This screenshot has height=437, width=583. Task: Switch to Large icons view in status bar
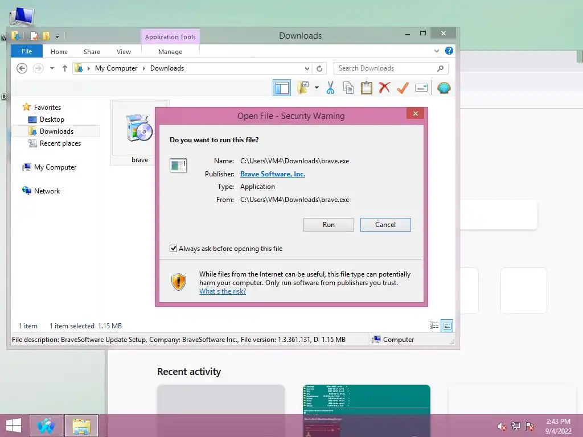[x=447, y=325]
